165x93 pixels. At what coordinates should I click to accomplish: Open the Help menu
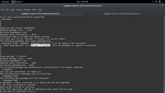click(x=40, y=10)
